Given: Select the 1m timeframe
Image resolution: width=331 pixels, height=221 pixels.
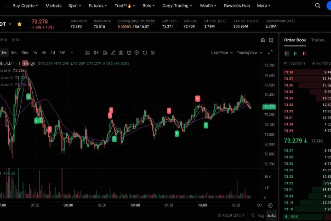Looking at the screenshot, I should click(x=4, y=52).
